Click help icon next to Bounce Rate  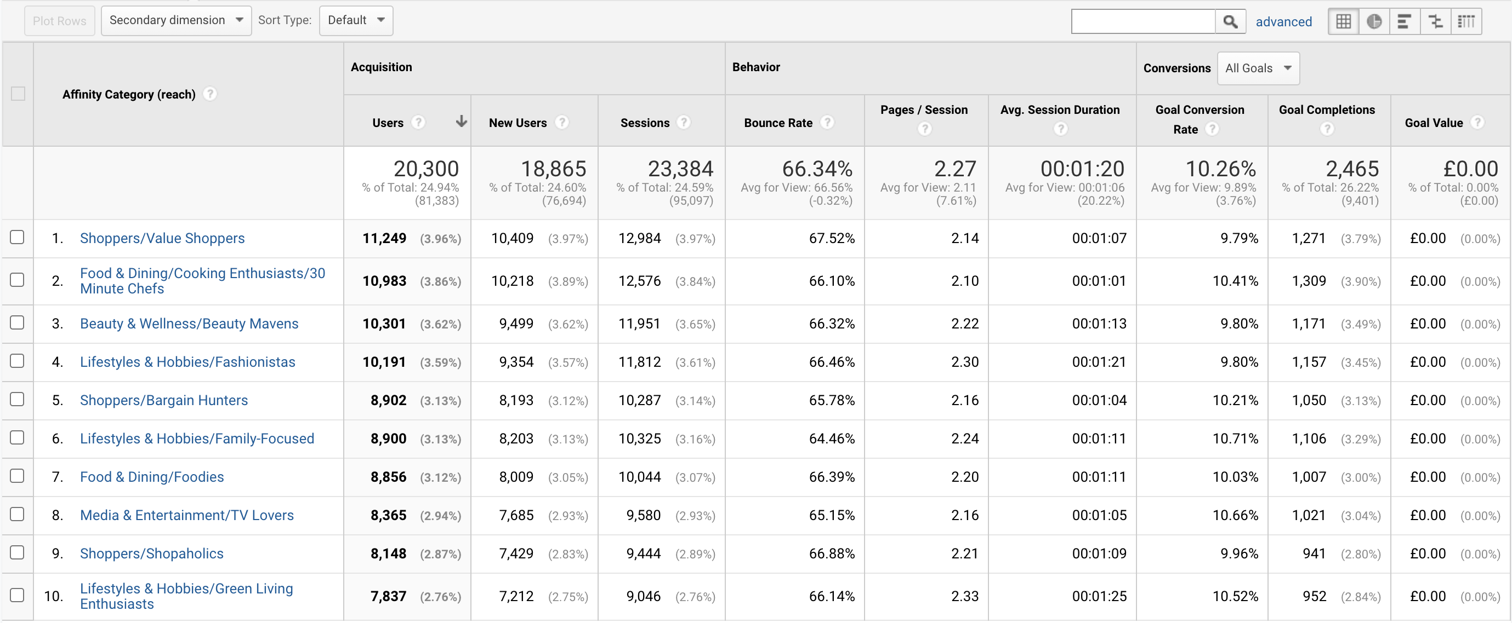(827, 123)
